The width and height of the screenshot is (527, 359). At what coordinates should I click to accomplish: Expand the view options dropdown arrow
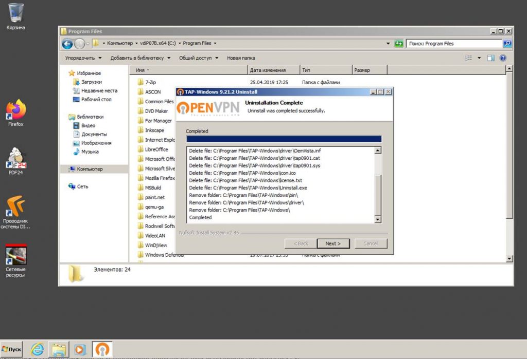479,58
